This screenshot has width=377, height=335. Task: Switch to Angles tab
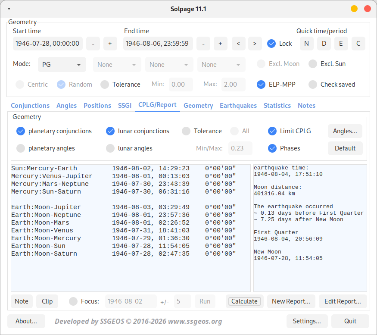pos(67,106)
